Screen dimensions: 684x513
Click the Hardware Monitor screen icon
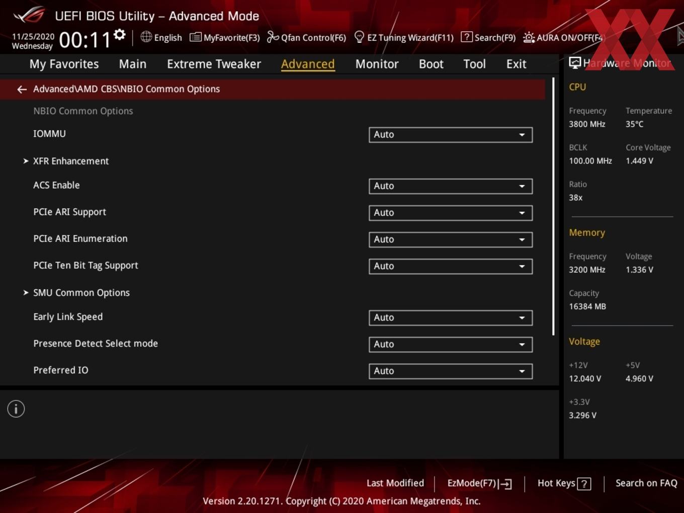pyautogui.click(x=575, y=63)
